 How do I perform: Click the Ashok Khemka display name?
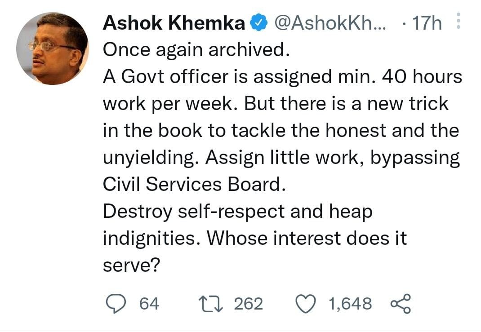point(174,23)
